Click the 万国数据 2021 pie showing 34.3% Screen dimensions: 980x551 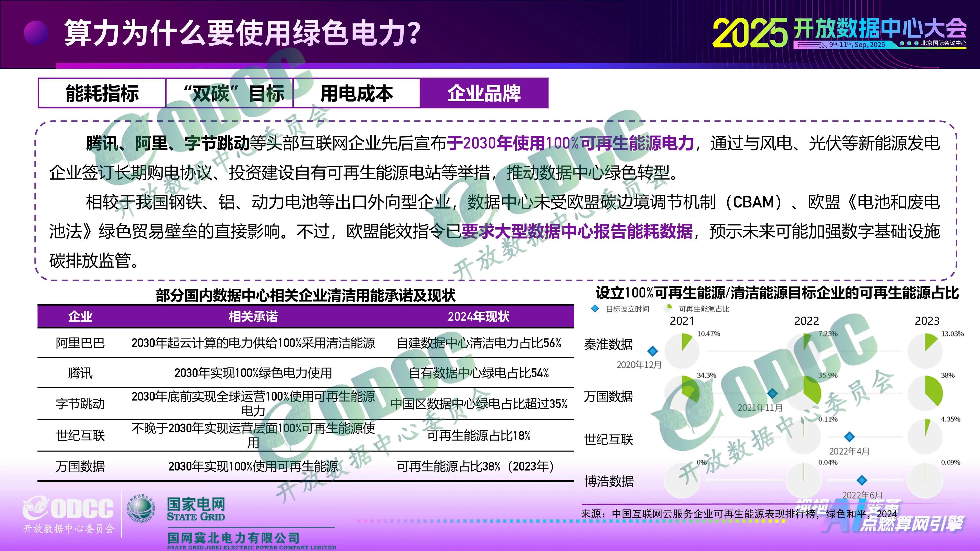point(682,393)
